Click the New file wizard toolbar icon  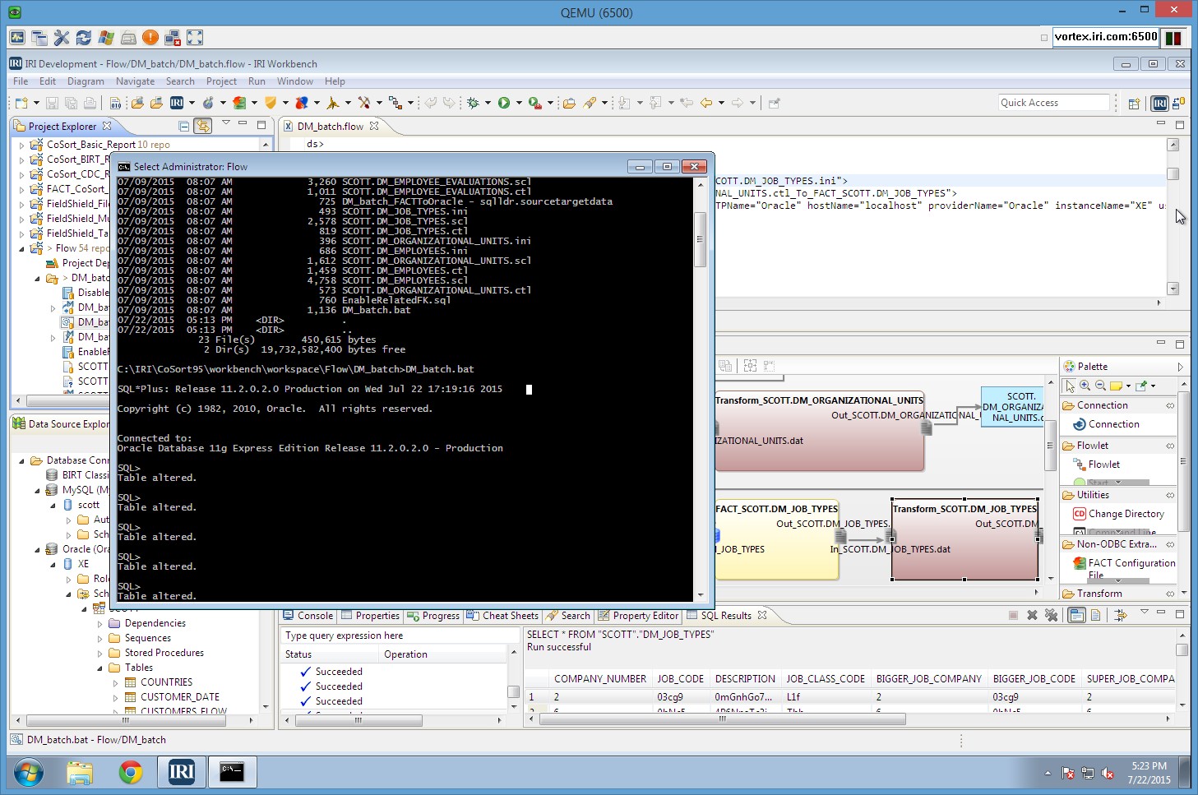pyautogui.click(x=21, y=103)
